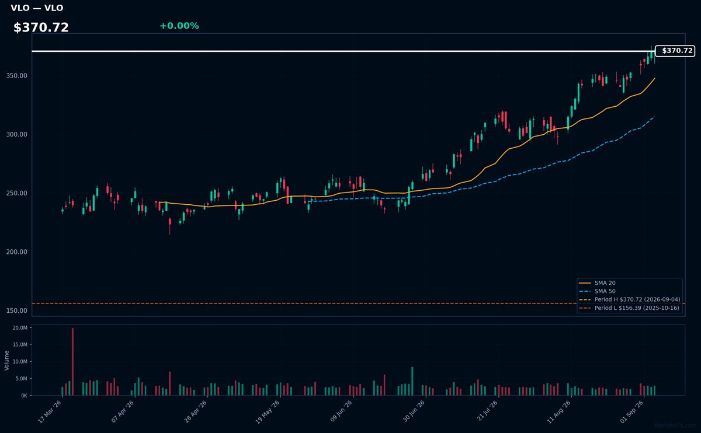
Task: Click the 28 Apr '26 date label
Action: tap(195, 413)
